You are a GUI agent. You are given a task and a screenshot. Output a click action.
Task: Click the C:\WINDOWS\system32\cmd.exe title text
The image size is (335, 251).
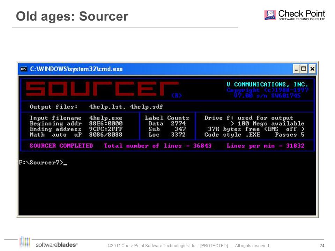coord(76,69)
